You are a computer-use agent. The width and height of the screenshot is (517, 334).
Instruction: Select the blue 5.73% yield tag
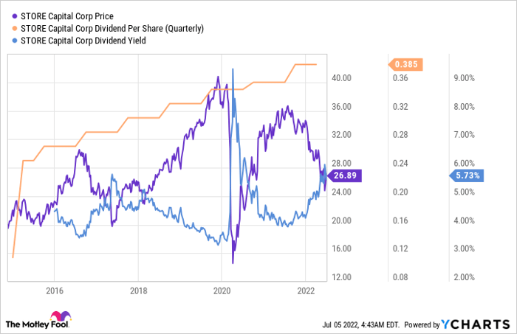pos(467,175)
